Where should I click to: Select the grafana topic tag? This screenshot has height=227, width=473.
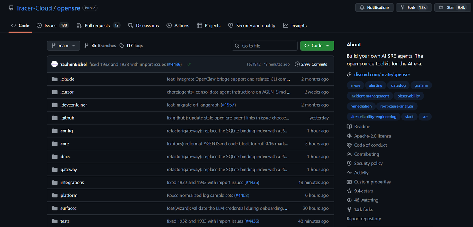[421, 85]
